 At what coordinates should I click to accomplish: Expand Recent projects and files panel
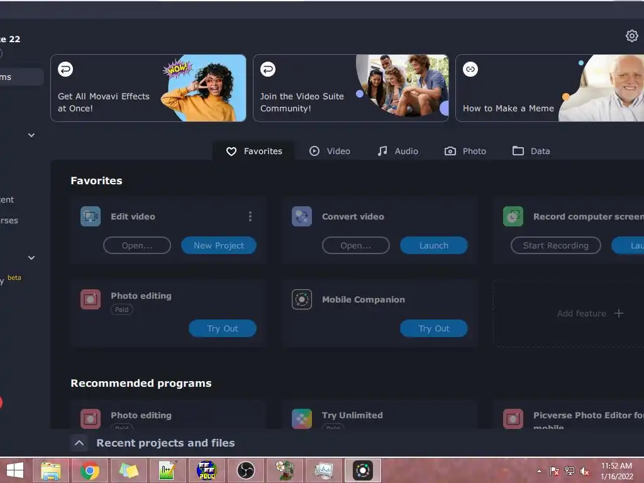[x=79, y=443]
